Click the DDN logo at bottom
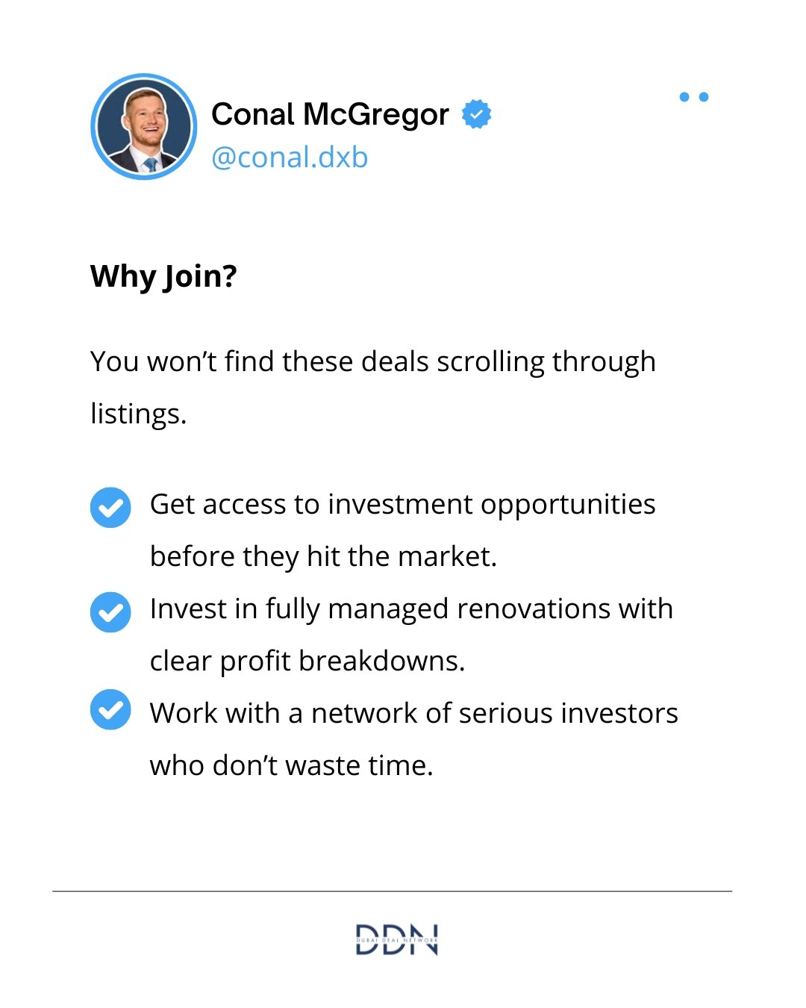806x1008 pixels. pos(396,939)
